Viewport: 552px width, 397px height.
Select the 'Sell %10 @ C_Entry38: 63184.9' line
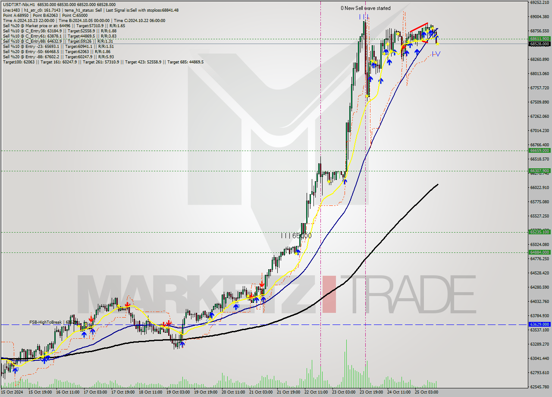[60, 31]
